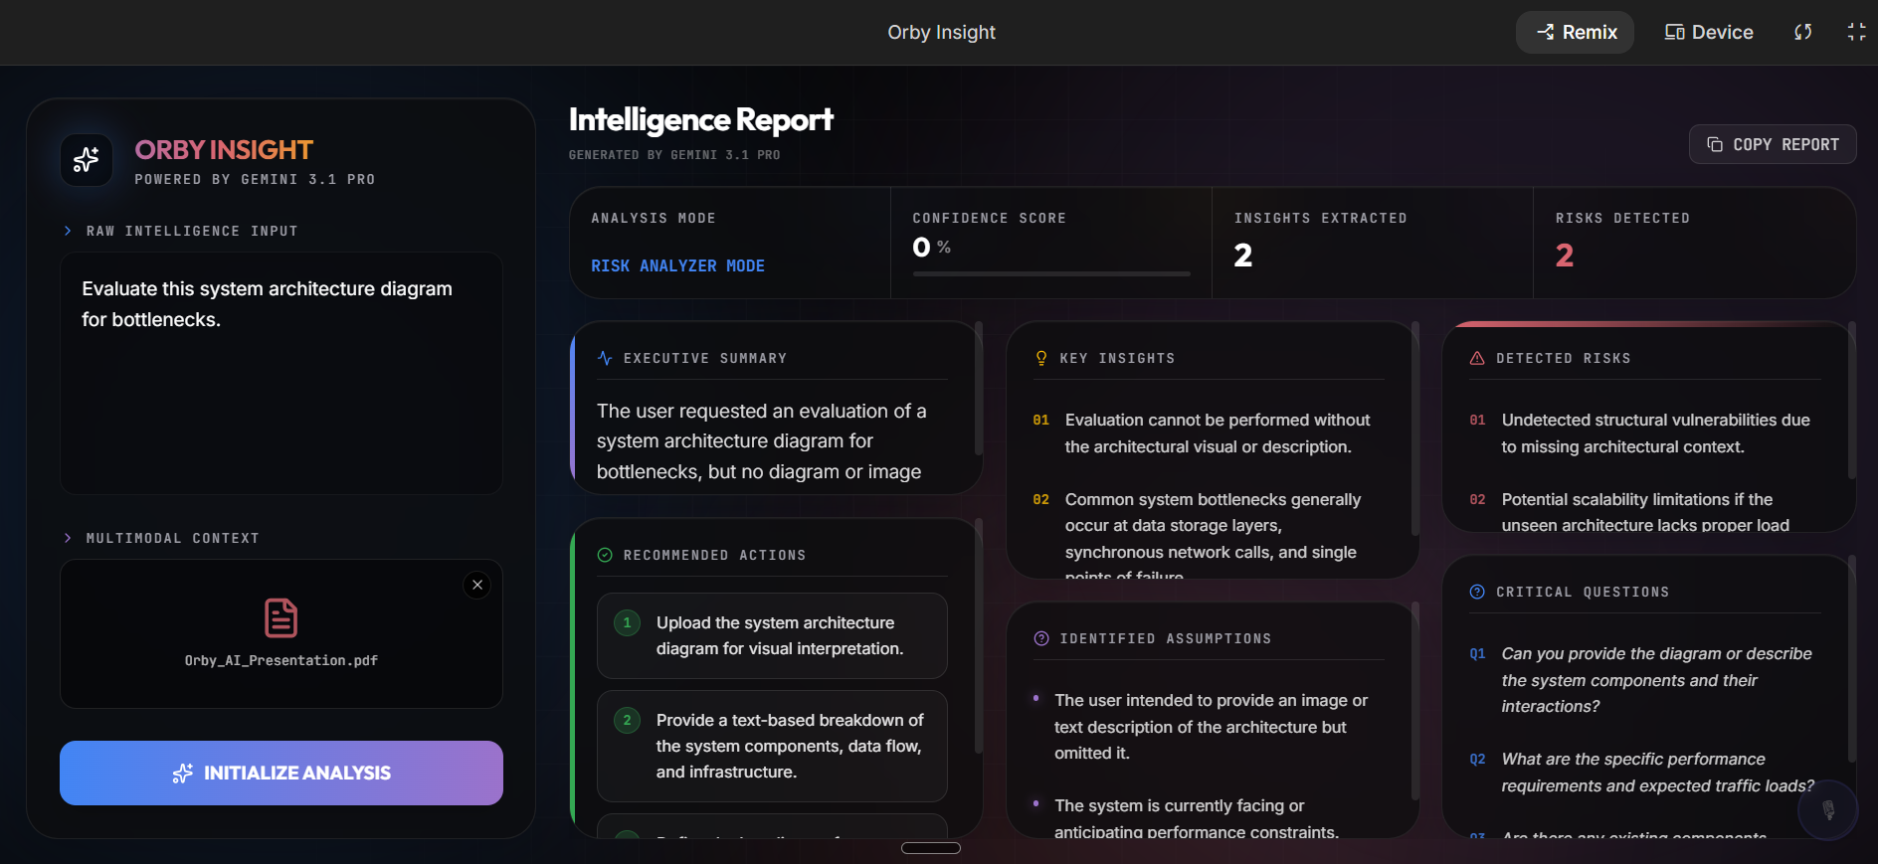Click the green number 1 badge
1878x864 pixels.
(x=627, y=622)
